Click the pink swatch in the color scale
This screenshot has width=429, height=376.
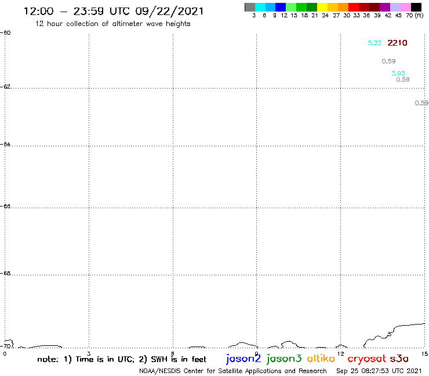405,7
